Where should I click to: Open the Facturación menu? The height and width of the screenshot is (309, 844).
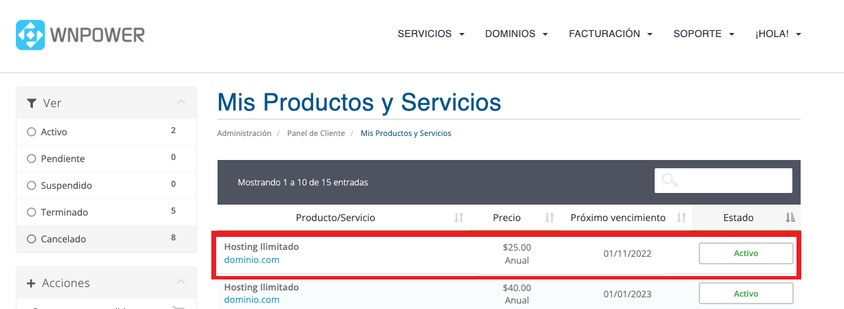click(611, 34)
